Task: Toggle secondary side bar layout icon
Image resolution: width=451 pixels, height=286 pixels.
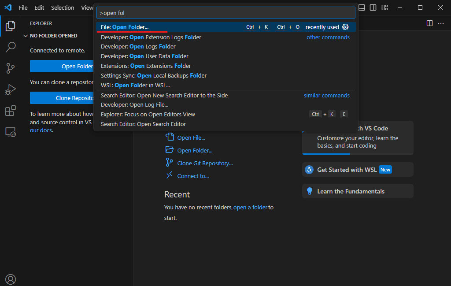Action: (373, 7)
